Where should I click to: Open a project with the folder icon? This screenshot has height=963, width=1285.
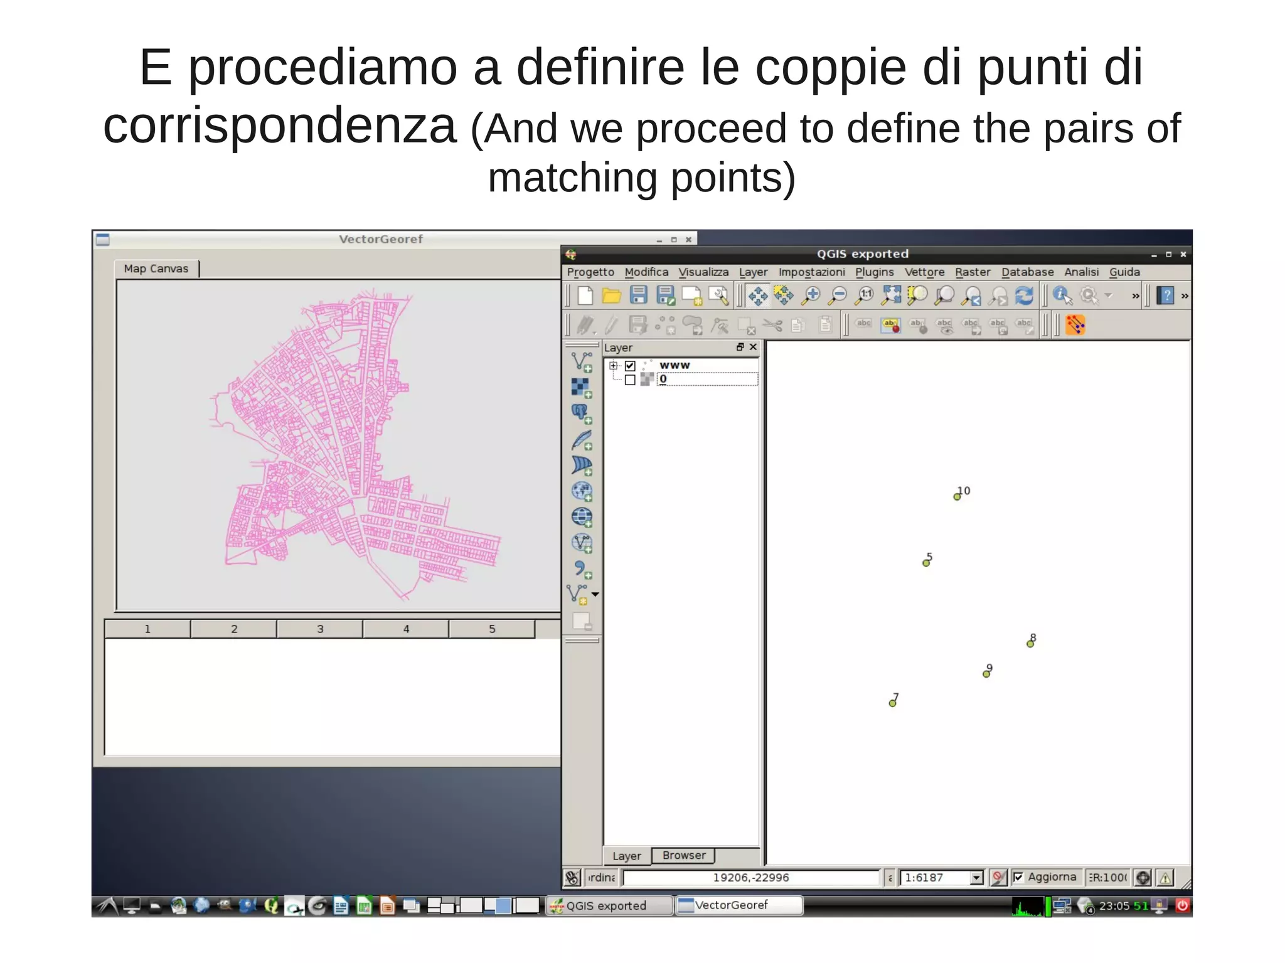click(611, 295)
